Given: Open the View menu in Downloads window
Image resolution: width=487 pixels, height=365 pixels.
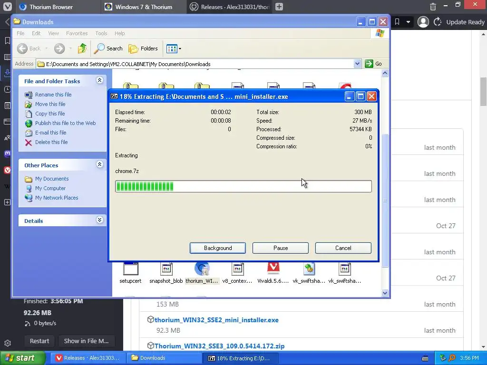Looking at the screenshot, I should point(53,33).
